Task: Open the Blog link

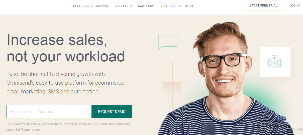Action: 189,6
